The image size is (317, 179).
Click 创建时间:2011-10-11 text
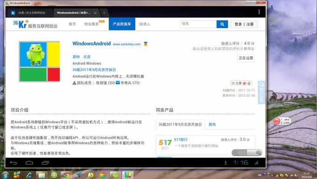point(239,90)
